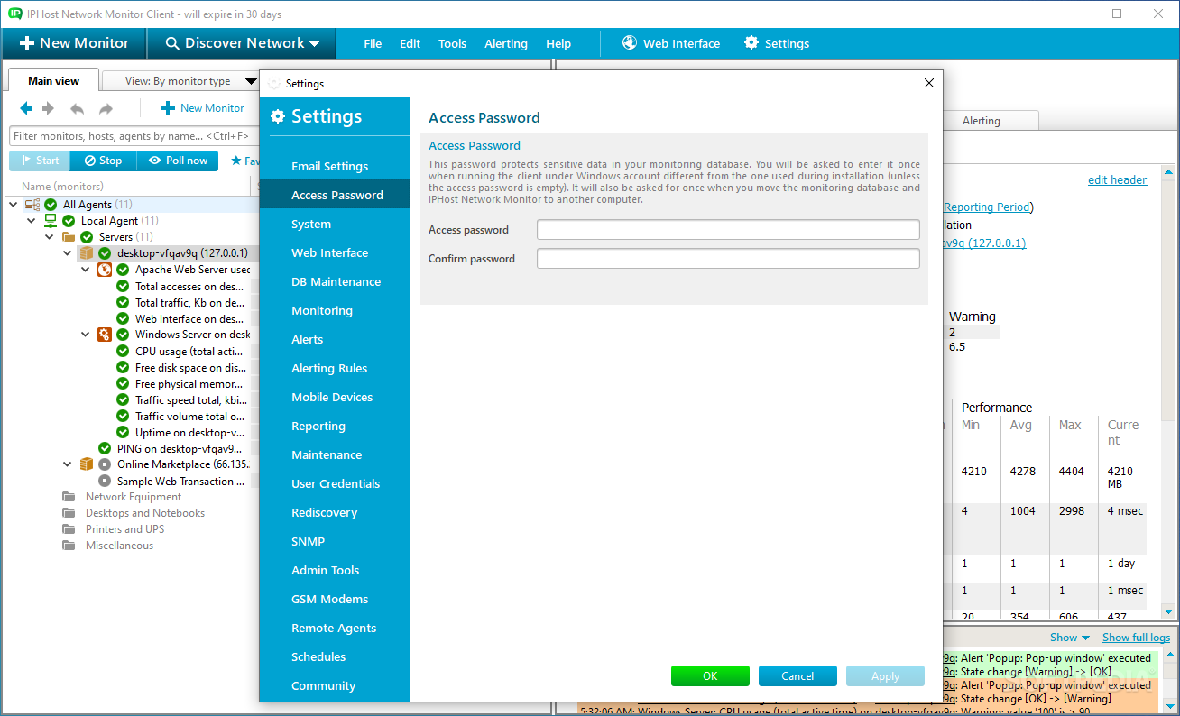
Task: Collapse Apache Web Server node
Action: (86, 270)
